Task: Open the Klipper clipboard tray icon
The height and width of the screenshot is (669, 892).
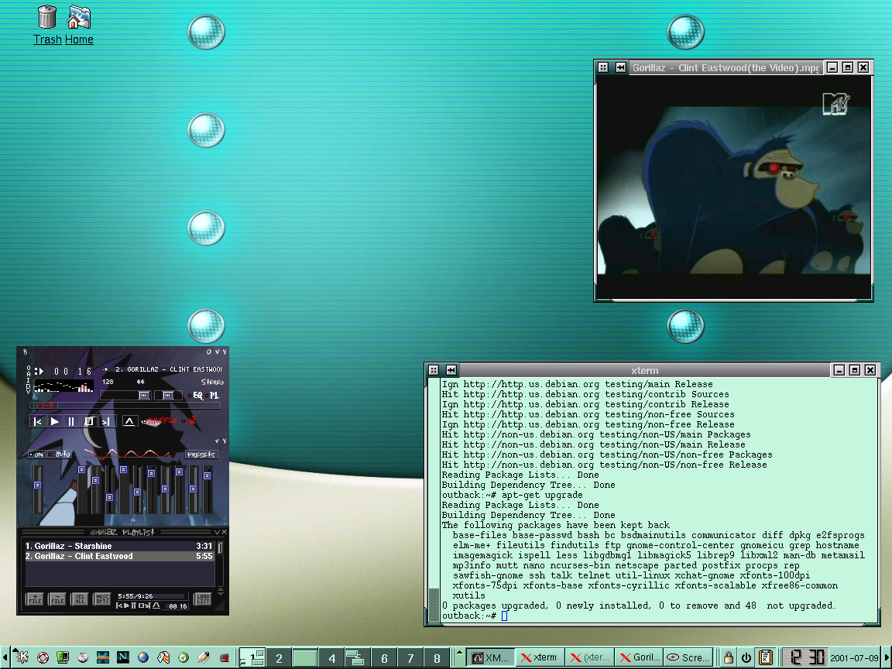Action: point(766,657)
